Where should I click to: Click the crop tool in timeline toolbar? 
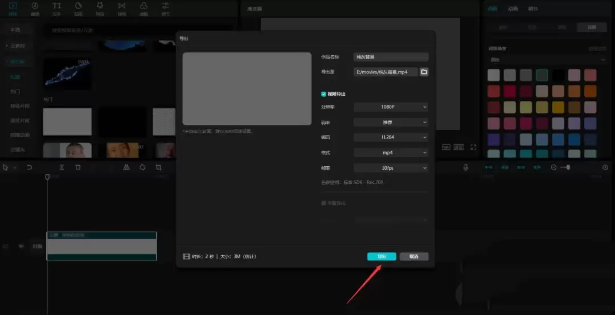click(x=158, y=167)
